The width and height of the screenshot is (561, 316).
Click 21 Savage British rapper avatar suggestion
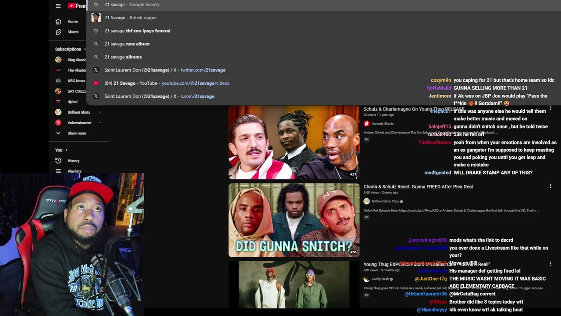(96, 18)
